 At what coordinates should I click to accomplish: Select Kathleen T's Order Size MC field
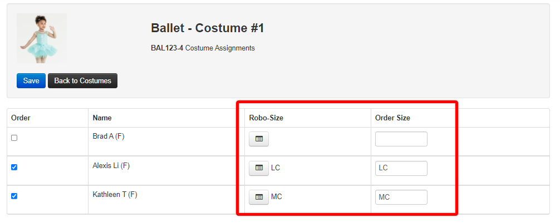[x=401, y=197]
